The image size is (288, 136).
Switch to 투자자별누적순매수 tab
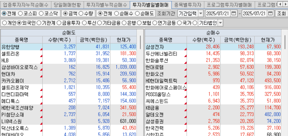pos(107,5)
